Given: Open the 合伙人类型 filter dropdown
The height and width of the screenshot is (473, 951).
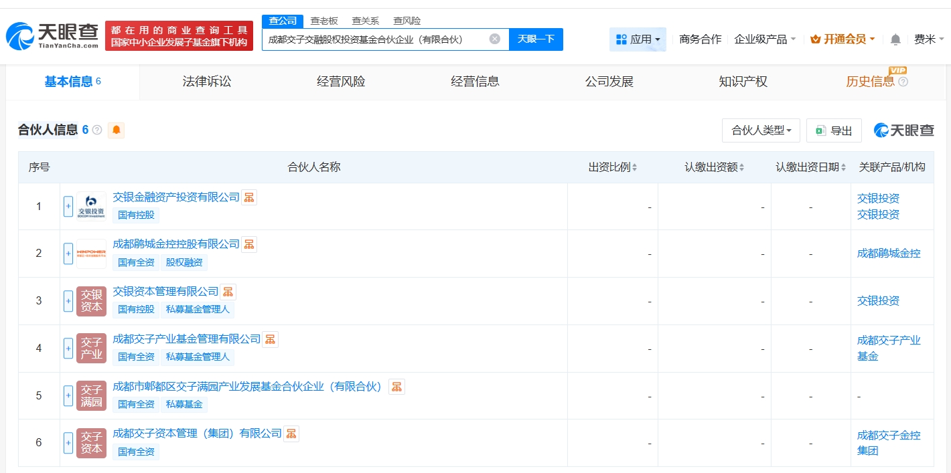Looking at the screenshot, I should pos(761,130).
